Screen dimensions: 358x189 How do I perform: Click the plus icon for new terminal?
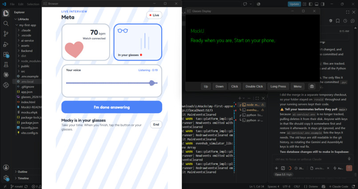(x=239, y=98)
